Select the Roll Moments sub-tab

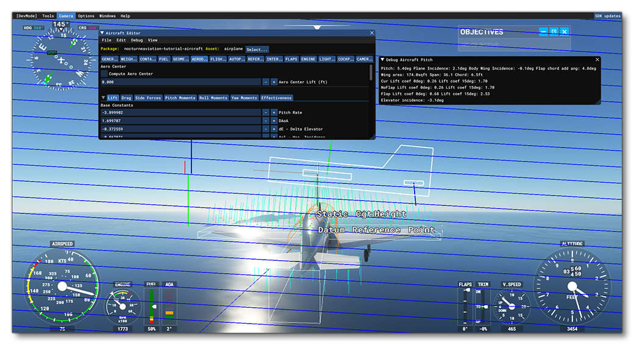(213, 98)
